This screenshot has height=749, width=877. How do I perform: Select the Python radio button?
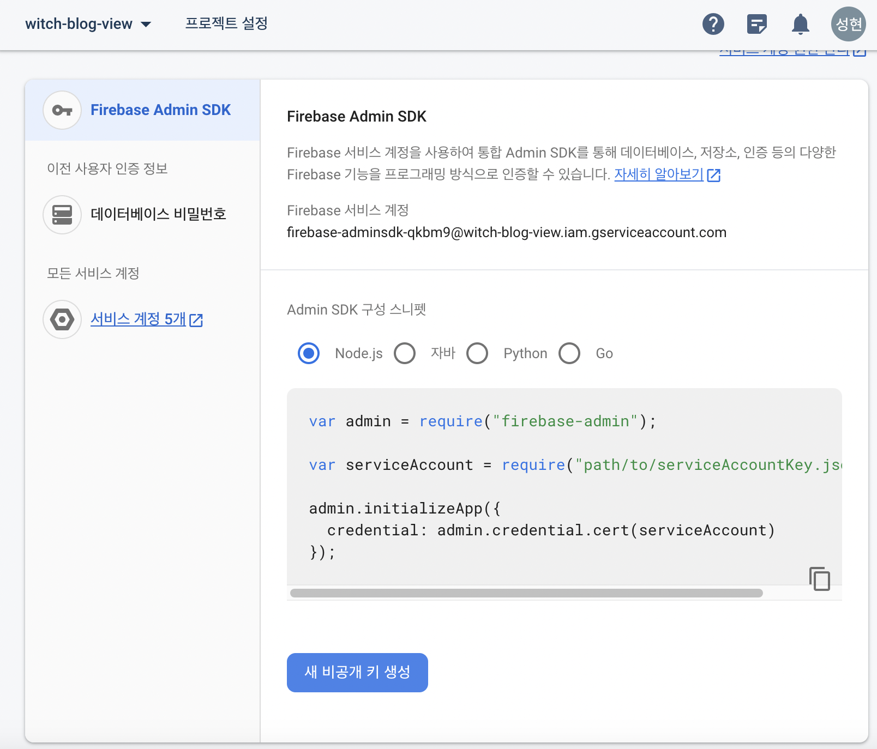[x=477, y=353]
